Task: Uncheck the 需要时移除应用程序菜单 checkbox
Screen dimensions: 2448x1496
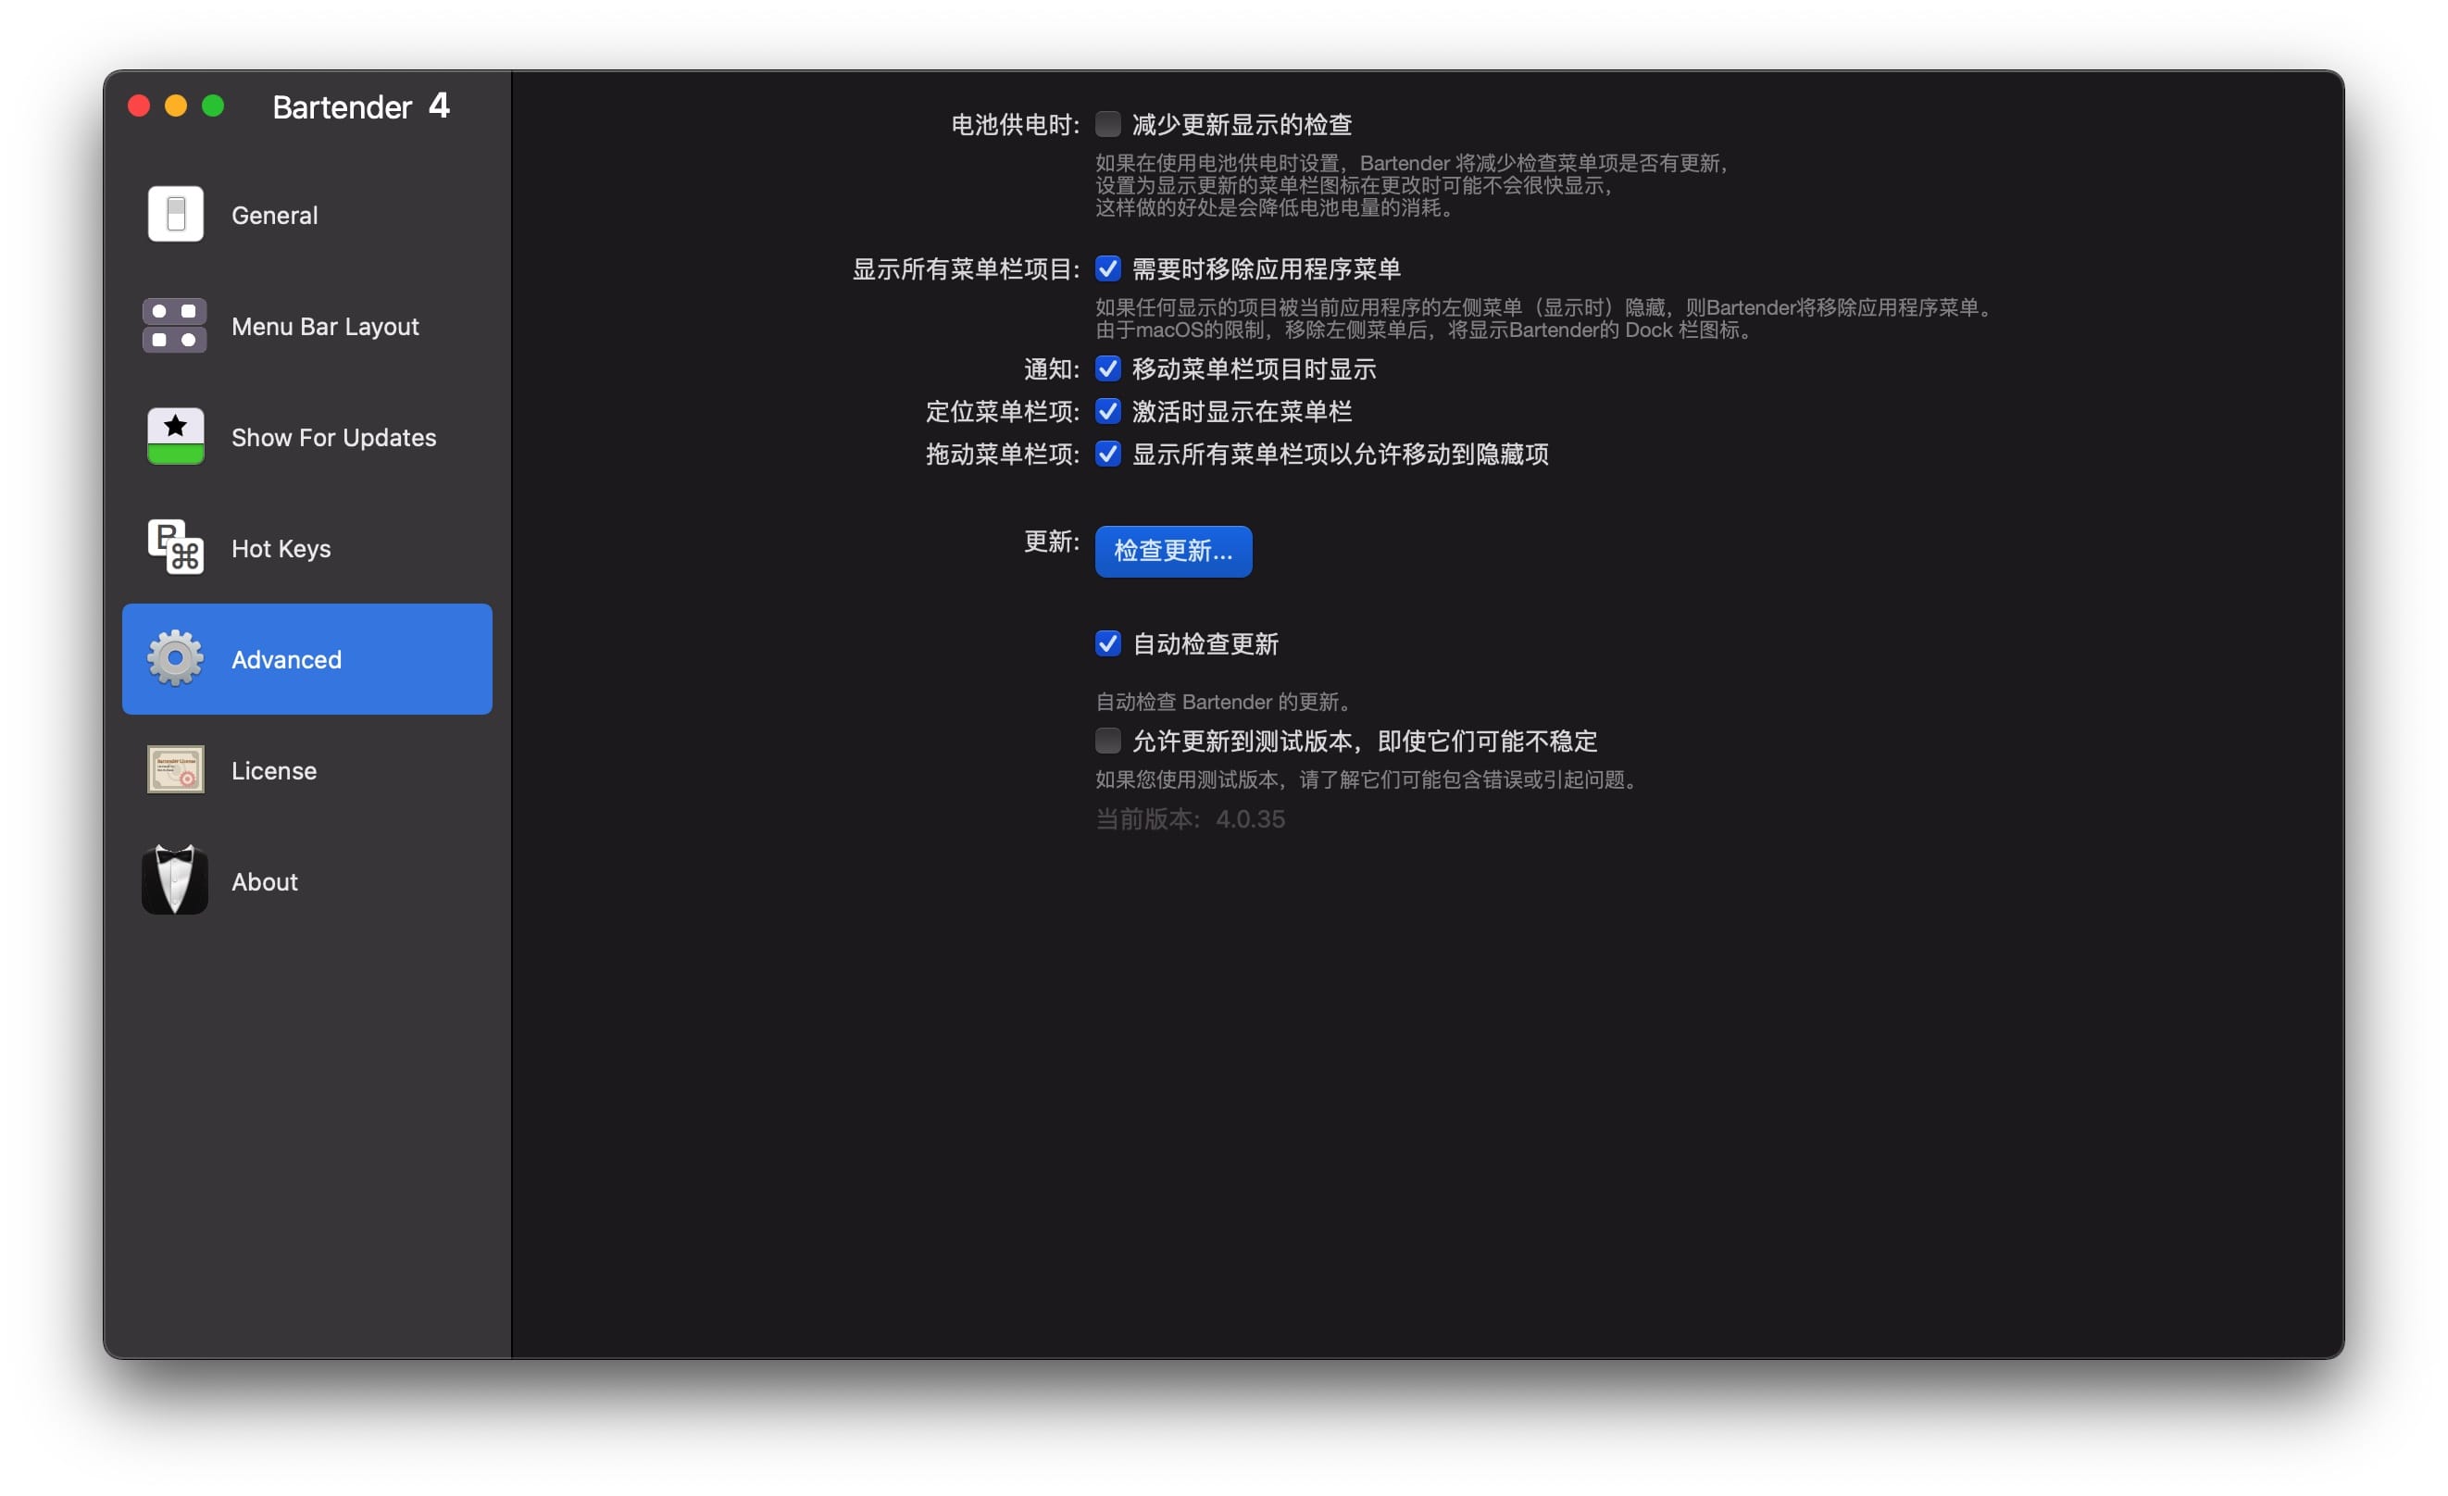Action: pos(1107,268)
